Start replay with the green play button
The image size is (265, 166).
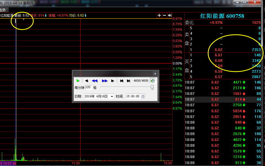(78, 81)
